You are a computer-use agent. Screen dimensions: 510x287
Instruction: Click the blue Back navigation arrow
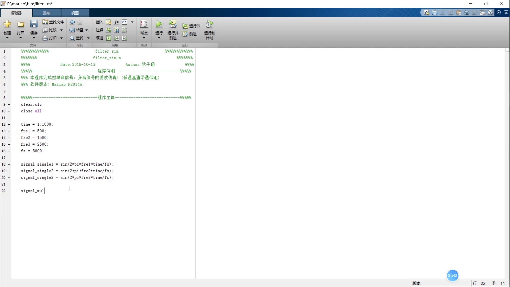pyautogui.click(x=72, y=22)
